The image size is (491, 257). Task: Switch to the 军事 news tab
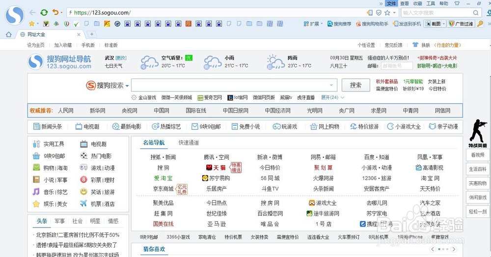pos(59,221)
